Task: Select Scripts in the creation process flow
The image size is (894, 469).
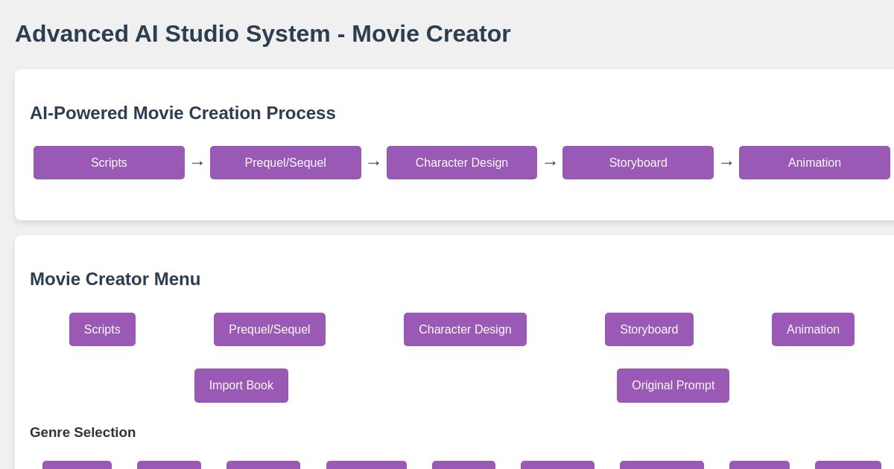Action: tap(109, 162)
